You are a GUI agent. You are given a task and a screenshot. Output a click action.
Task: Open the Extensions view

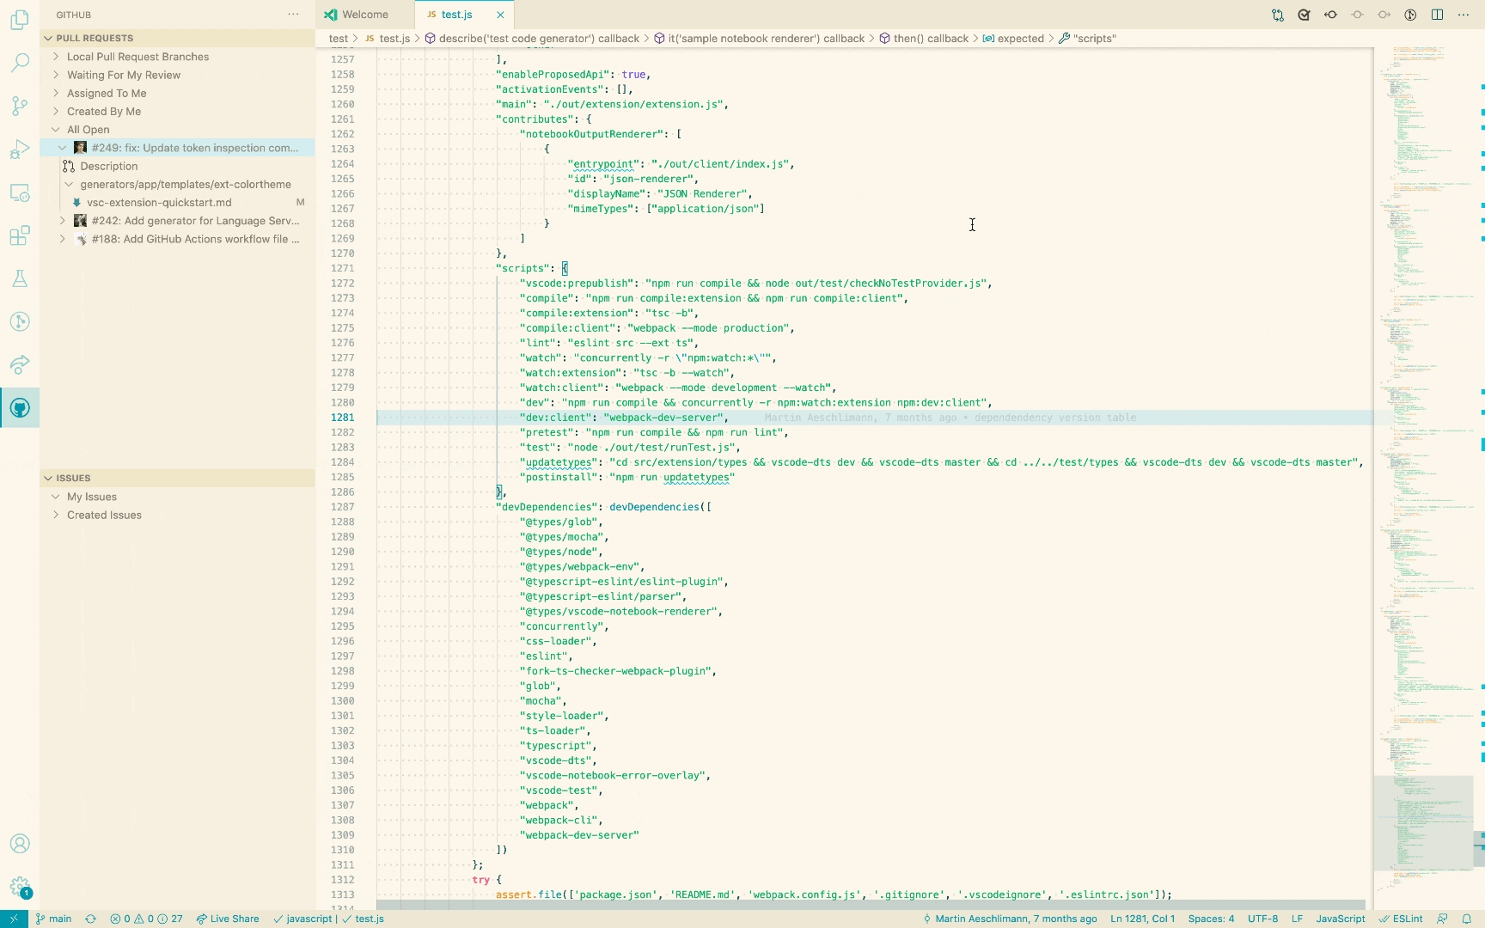click(20, 235)
